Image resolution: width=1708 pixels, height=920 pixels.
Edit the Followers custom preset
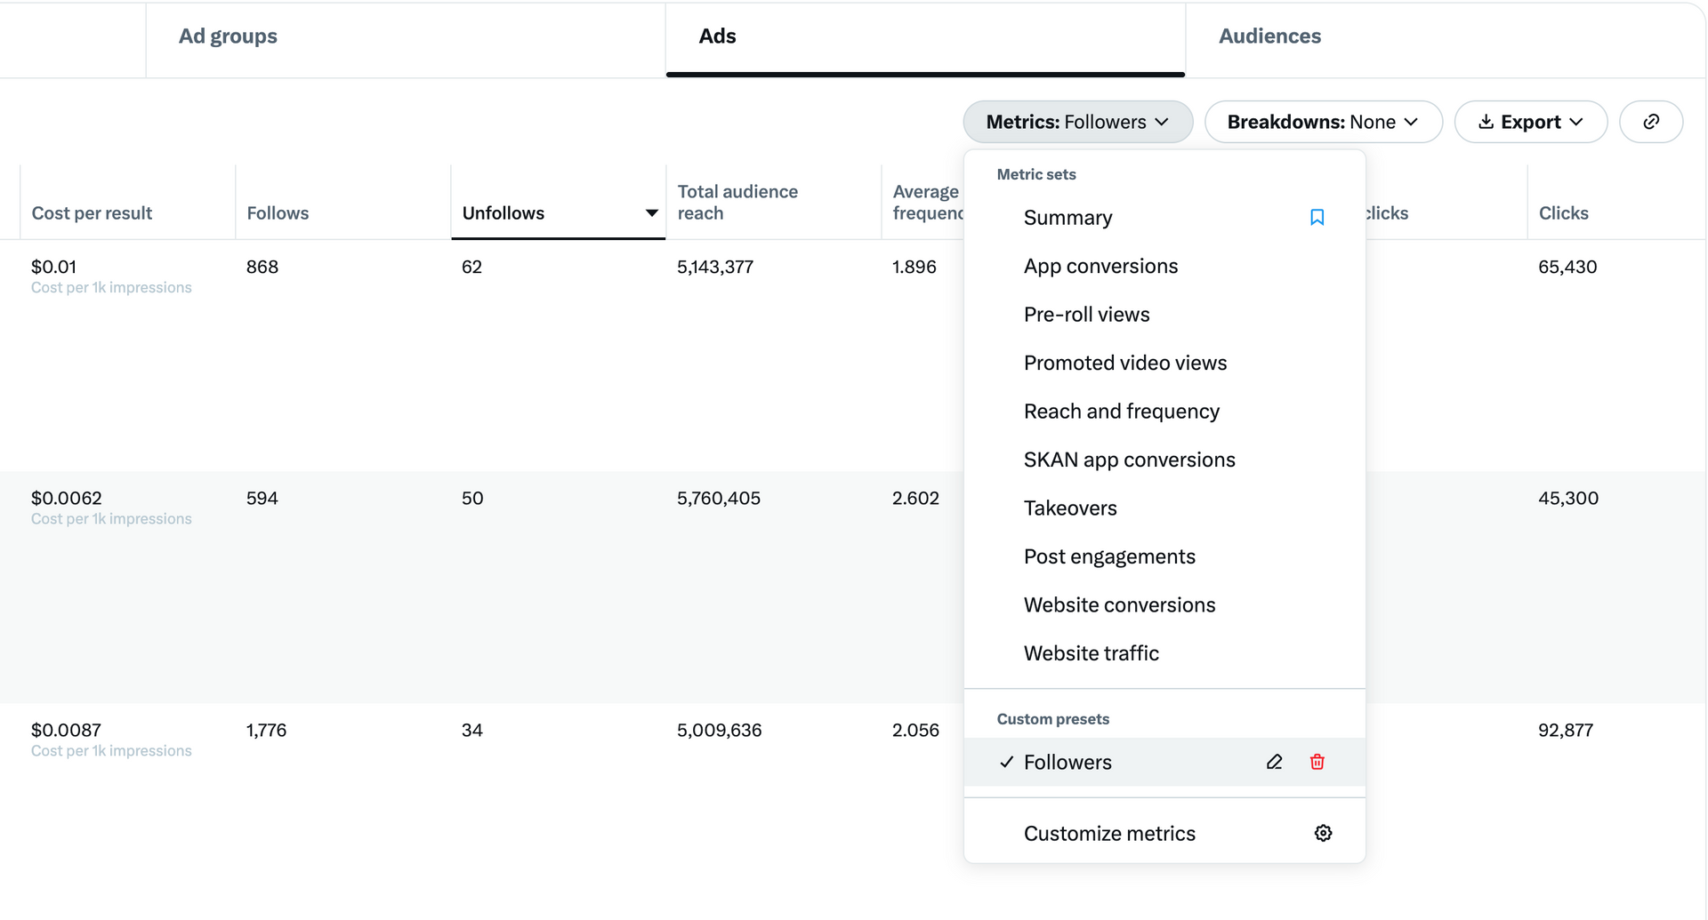pos(1274,762)
